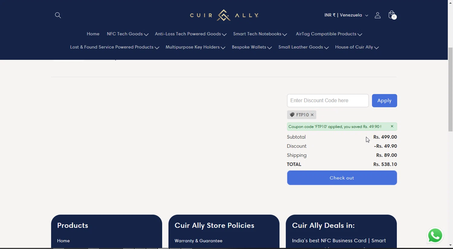453x249 pixels.
Task: Expand Anti-Loss Tech Powered Goods menu
Action: [x=191, y=34]
